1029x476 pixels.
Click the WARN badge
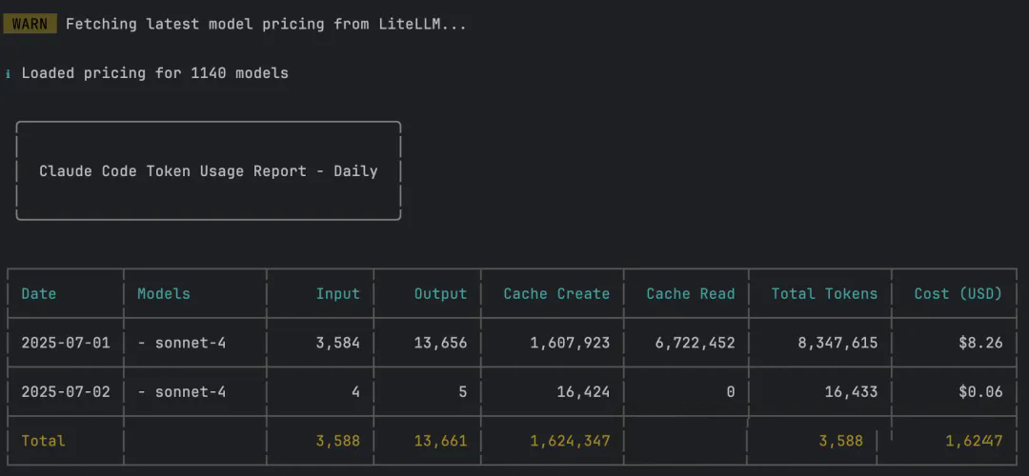pyautogui.click(x=30, y=24)
